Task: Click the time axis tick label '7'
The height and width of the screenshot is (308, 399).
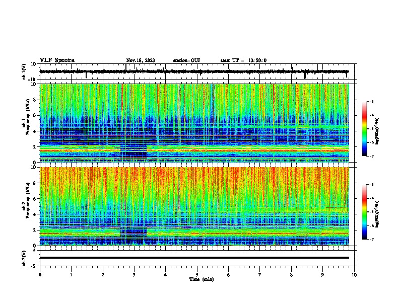Action: (x=260, y=275)
